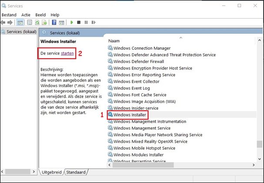Click gear icon beside Windows Event Log
264x183 pixels.
[x=110, y=88]
